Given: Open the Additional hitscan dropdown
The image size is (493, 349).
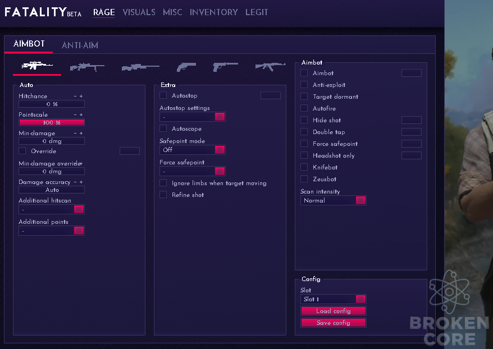Looking at the screenshot, I should 52,209.
